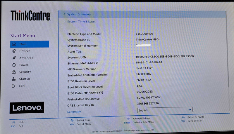Go to the Advanced menu

pyautogui.click(x=26, y=58)
